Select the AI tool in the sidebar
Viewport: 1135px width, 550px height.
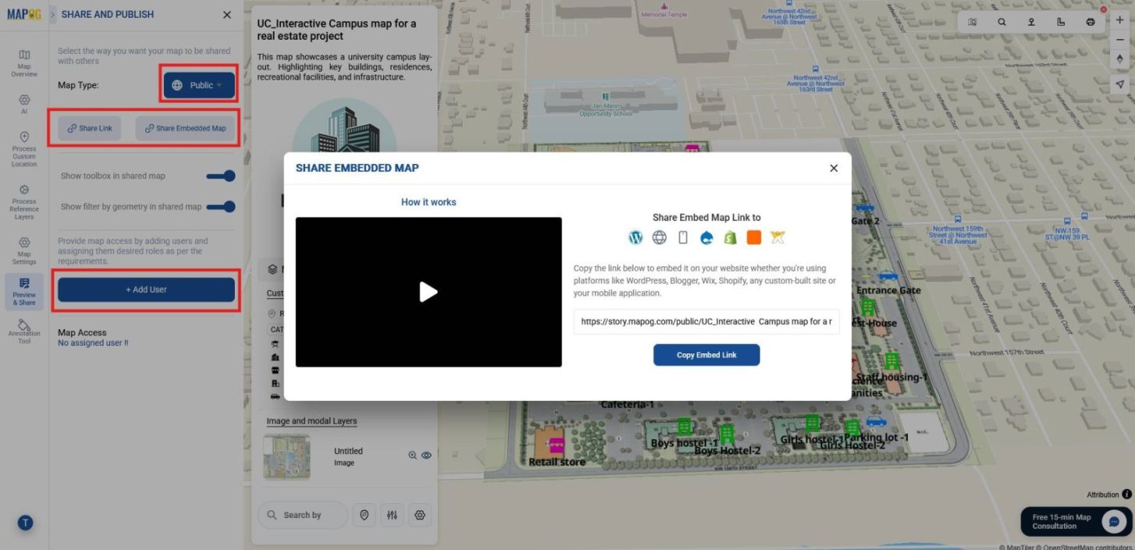pos(24,104)
